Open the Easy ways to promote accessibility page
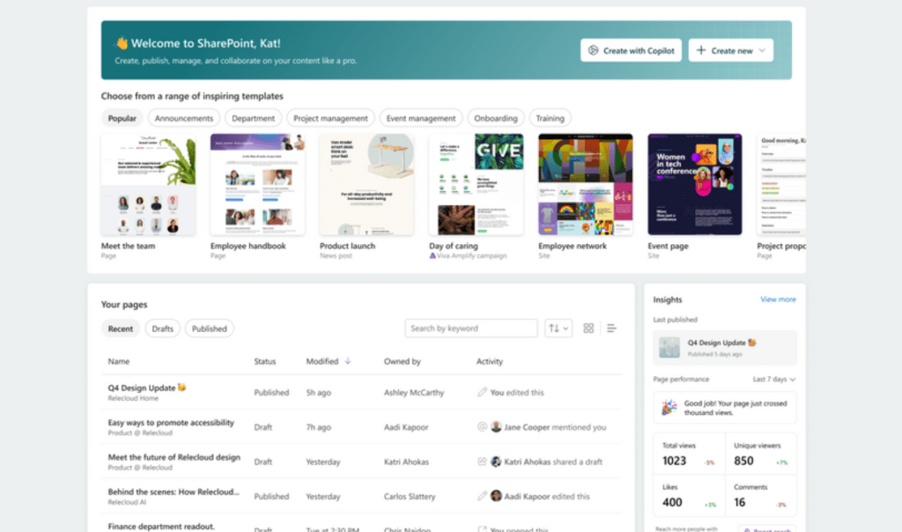Viewport: 902px width, 532px height. pos(171,423)
